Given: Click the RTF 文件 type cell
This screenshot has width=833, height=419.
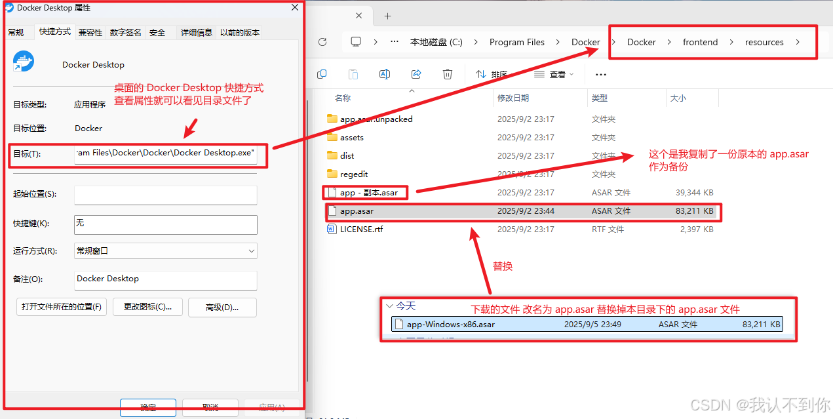Looking at the screenshot, I should click(x=608, y=229).
